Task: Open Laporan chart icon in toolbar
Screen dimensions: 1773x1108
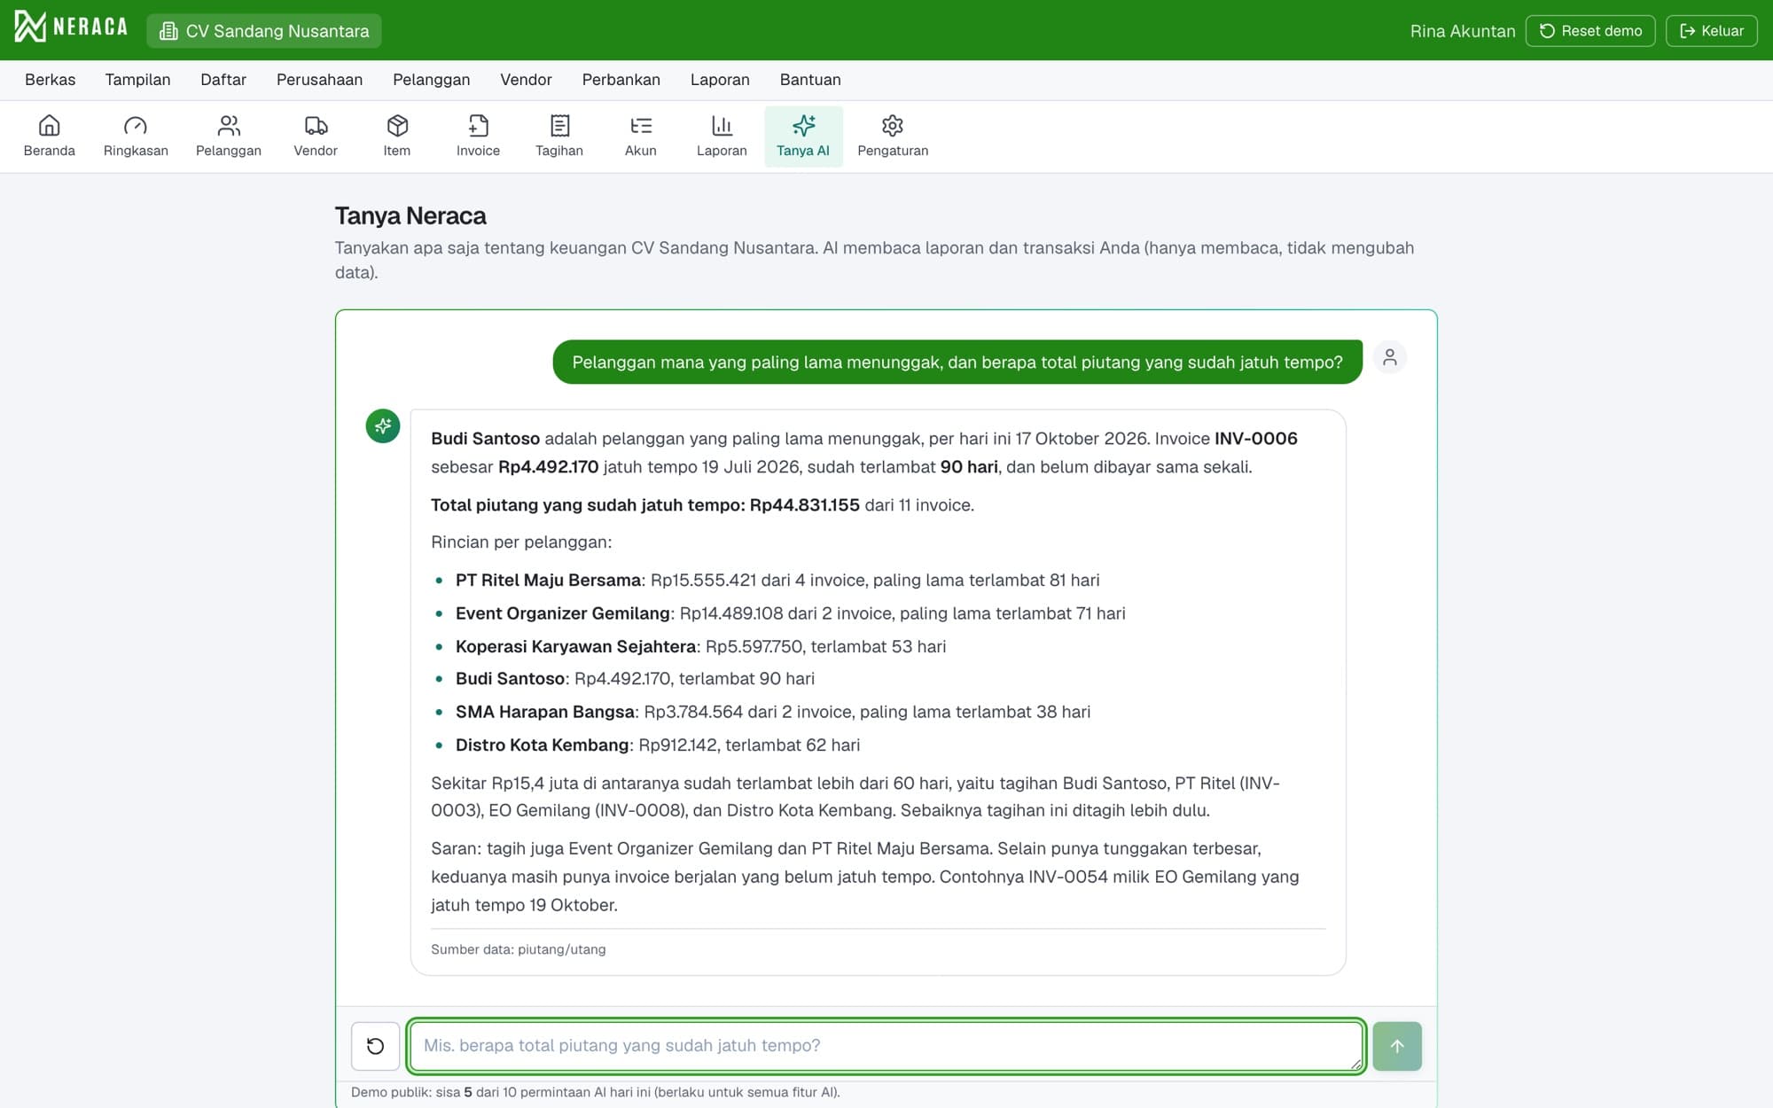Action: click(x=722, y=137)
